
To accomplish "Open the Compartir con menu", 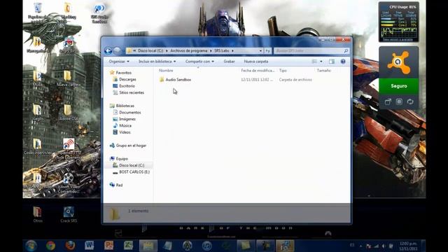I will 199,62.
